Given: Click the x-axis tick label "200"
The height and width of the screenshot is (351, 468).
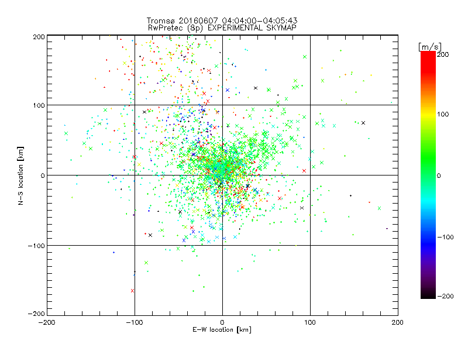Looking at the screenshot, I should point(398,322).
